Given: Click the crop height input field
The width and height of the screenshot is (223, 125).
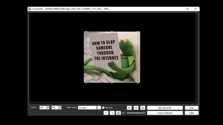Looking at the screenshot, I should click(x=55, y=108).
